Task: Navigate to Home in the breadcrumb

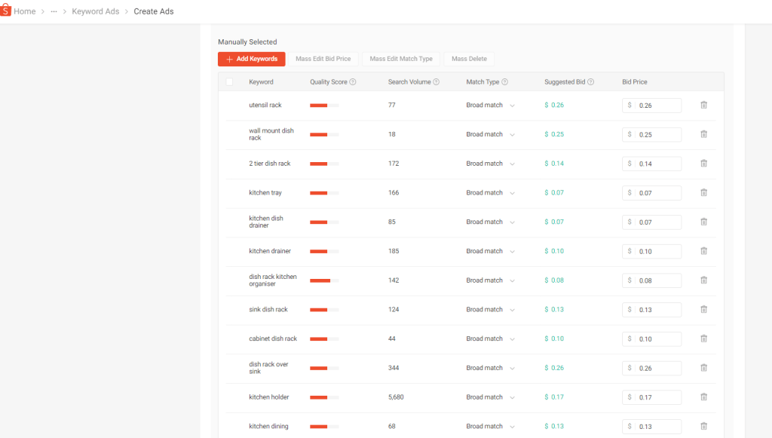Action: point(25,11)
